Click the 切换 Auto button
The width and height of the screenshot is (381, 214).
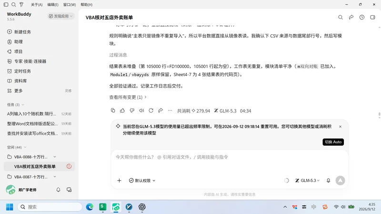333,142
